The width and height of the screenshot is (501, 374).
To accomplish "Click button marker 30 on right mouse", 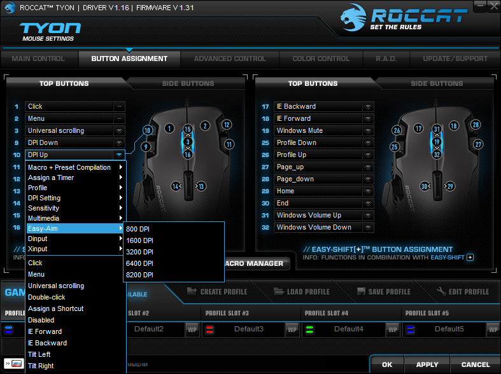I will point(425,186).
